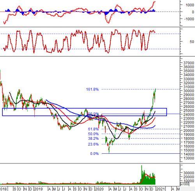Click the 22000 price axis value
The width and height of the screenshot is (195, 191).
click(x=188, y=122)
